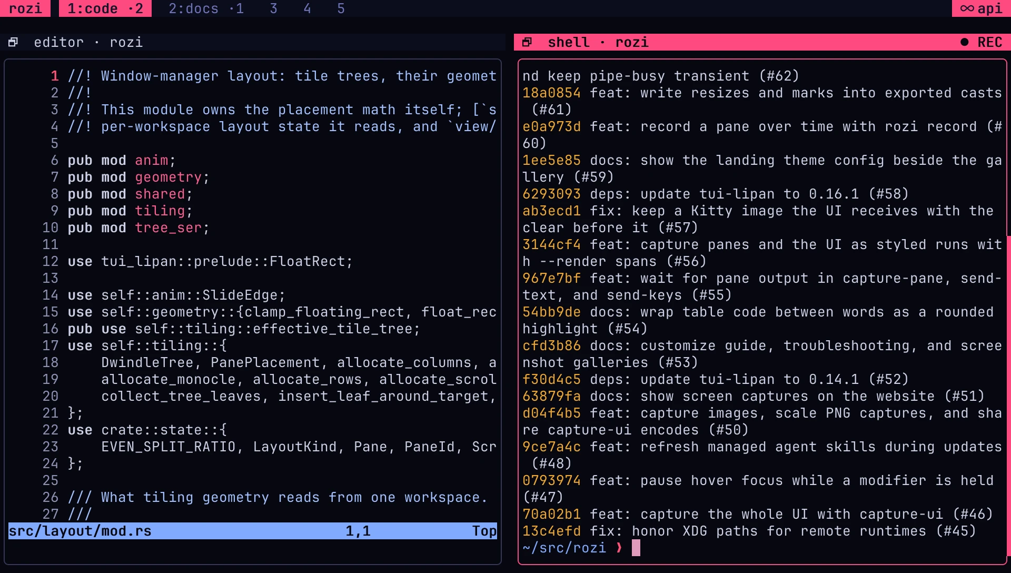This screenshot has width=1011, height=573.
Task: Click commit hash 0793974
Action: point(552,480)
